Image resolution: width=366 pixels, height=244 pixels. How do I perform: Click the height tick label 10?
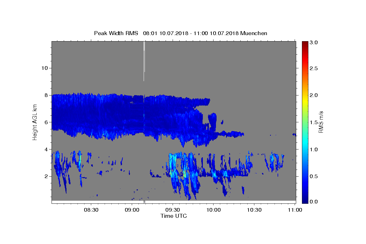tap(44, 68)
